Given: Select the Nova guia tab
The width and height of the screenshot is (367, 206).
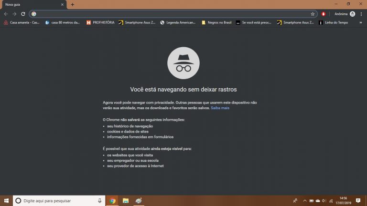Looking at the screenshot, I should coord(34,5).
